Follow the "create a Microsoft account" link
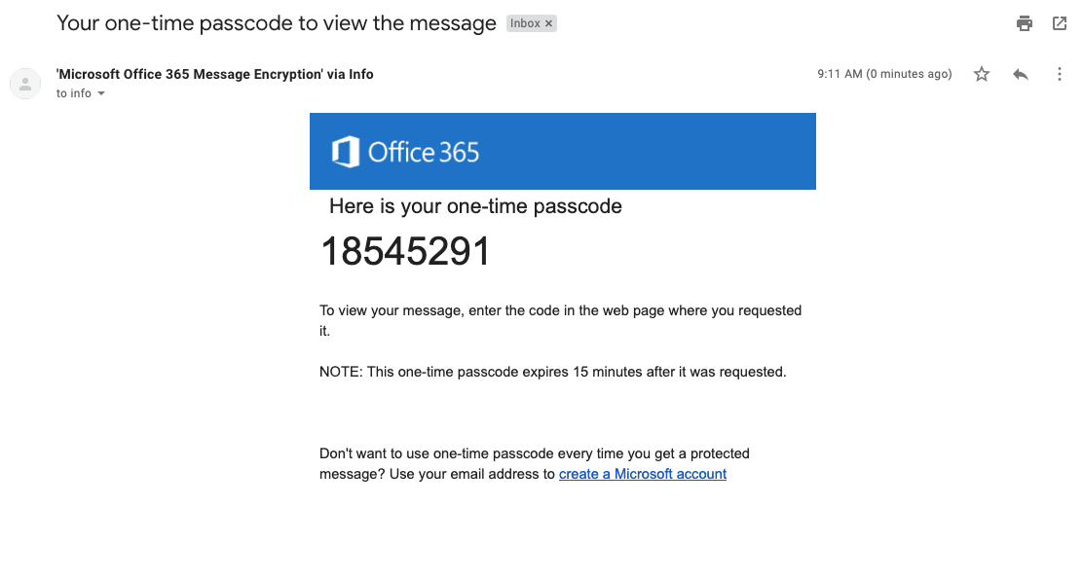 tap(643, 474)
